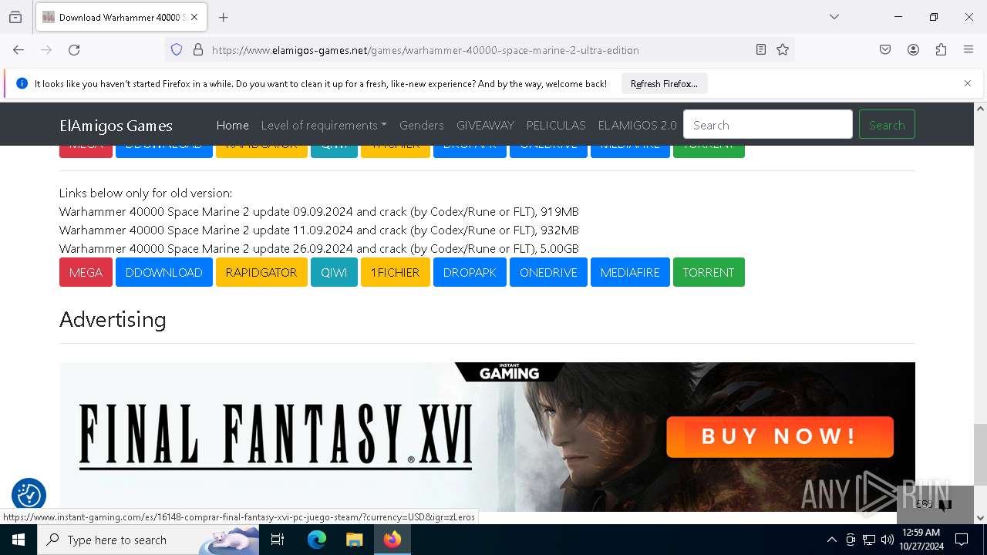
Task: Open the list all tabs chevron
Action: click(834, 17)
